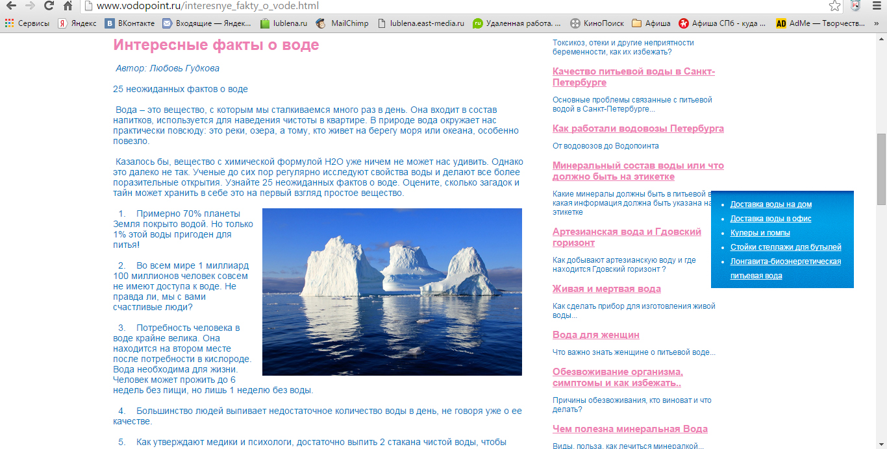Click the page's vertical scrollbar thumb
Screen dimensions: 887x449
[x=881, y=169]
